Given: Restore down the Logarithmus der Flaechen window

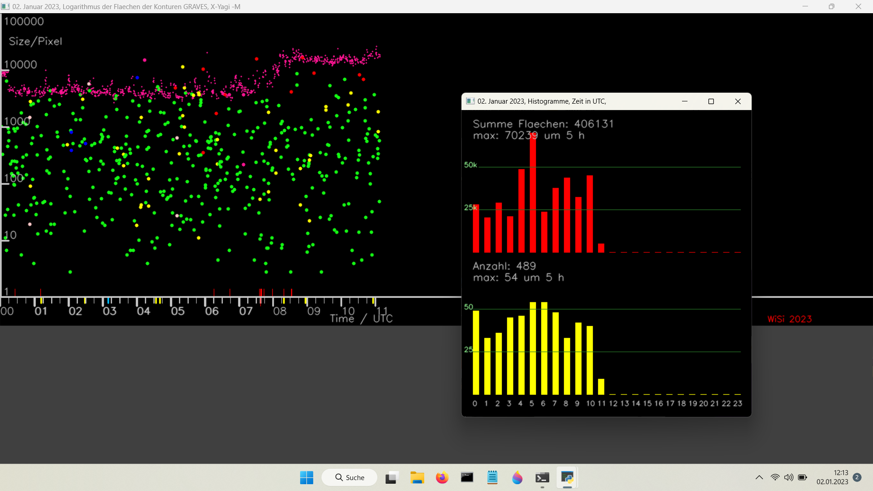Looking at the screenshot, I should (x=832, y=6).
